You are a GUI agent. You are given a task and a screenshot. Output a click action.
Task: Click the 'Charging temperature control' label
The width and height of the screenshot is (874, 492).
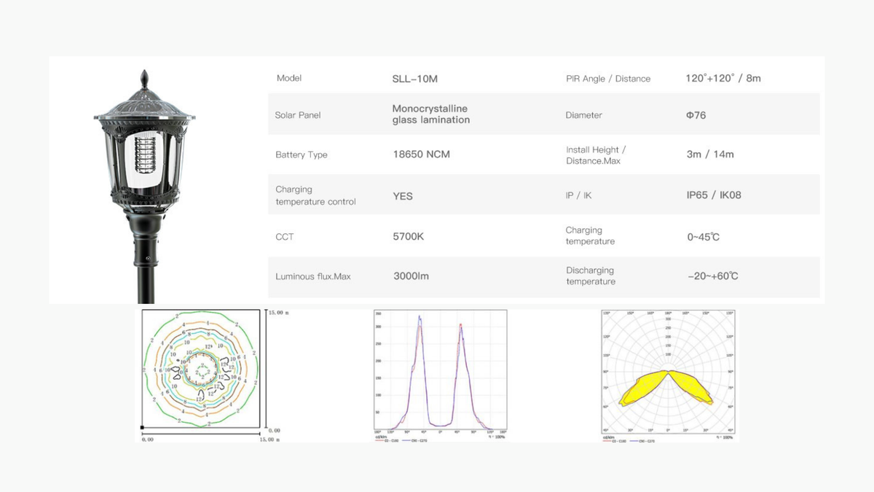coord(315,195)
